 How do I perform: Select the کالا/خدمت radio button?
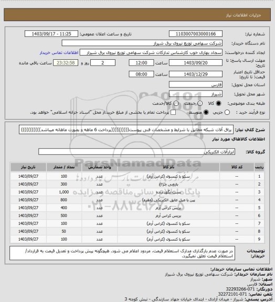(176, 103)
